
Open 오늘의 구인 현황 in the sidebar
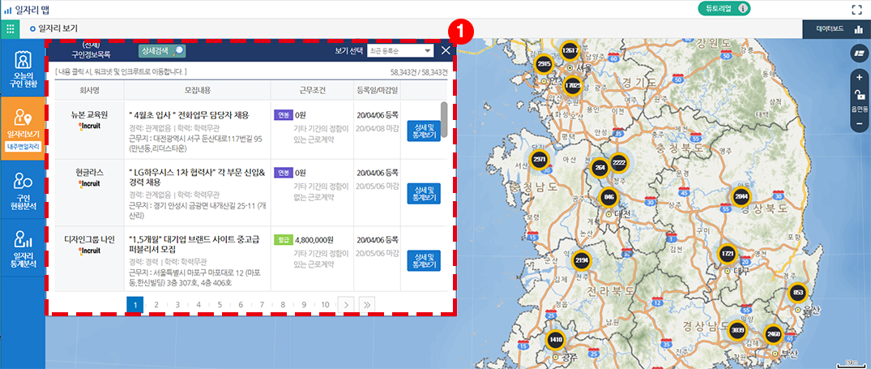pyautogui.click(x=23, y=70)
